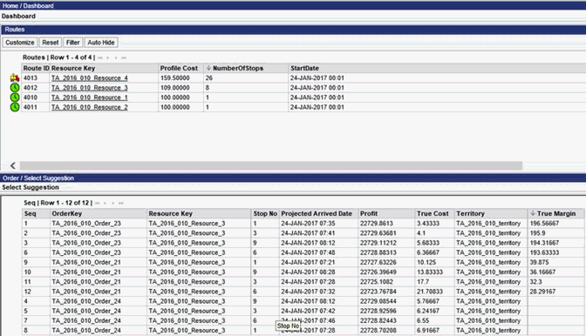Click the green clock icon for route 4012
586x336 pixels.
pyautogui.click(x=15, y=88)
